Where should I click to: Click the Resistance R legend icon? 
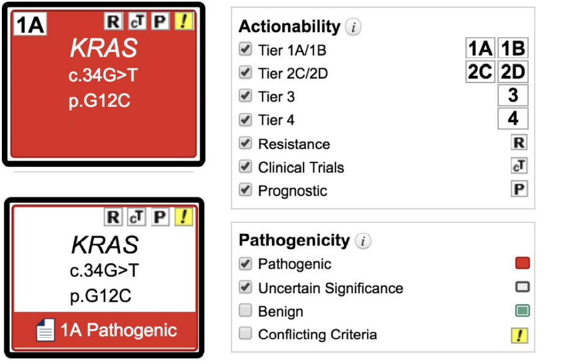(519, 142)
